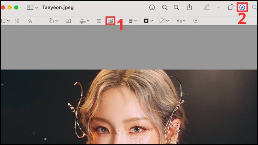The width and height of the screenshot is (258, 145).
Task: Open the Text Style Aa menu
Action: point(181,21)
